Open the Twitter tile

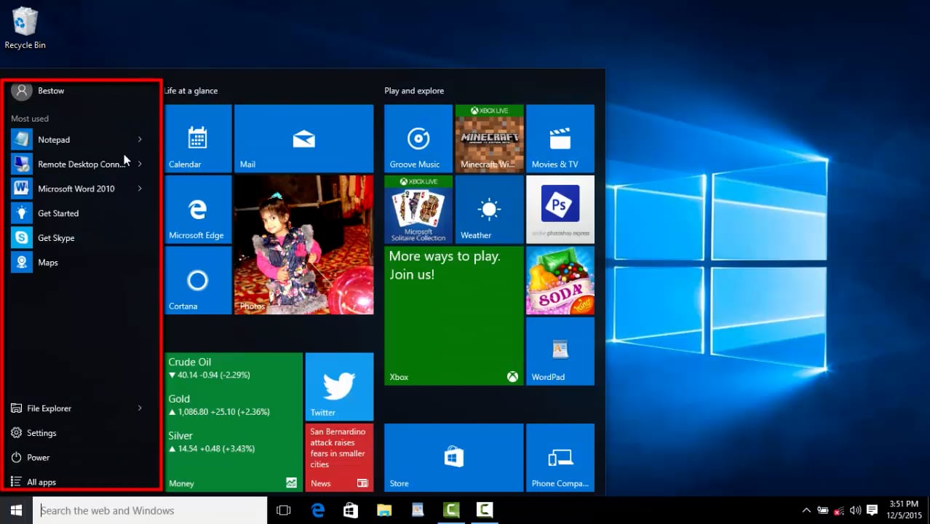[x=339, y=386]
